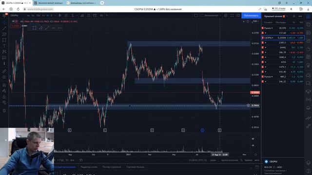
Task: Select the trend line drawing tool
Action: [x=4, y=28]
